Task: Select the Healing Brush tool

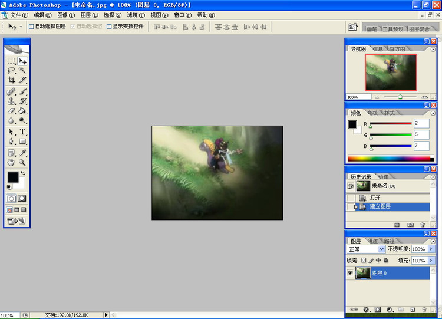Action: (x=11, y=91)
